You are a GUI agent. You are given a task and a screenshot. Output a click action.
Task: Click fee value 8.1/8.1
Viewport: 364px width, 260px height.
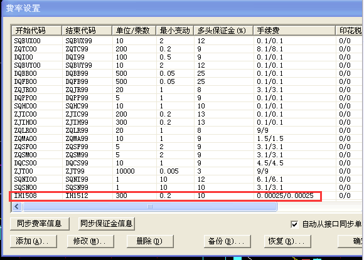pos(270,49)
